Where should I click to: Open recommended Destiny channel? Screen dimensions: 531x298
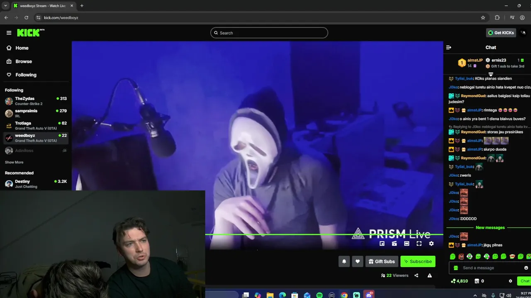(36, 184)
